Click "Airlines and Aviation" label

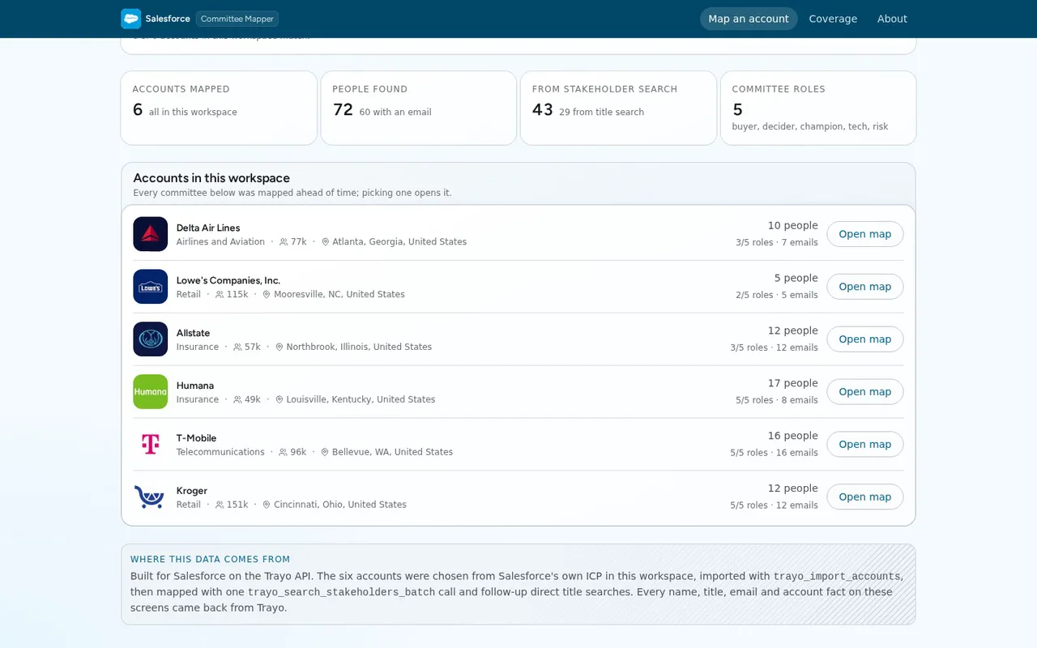[x=220, y=241]
